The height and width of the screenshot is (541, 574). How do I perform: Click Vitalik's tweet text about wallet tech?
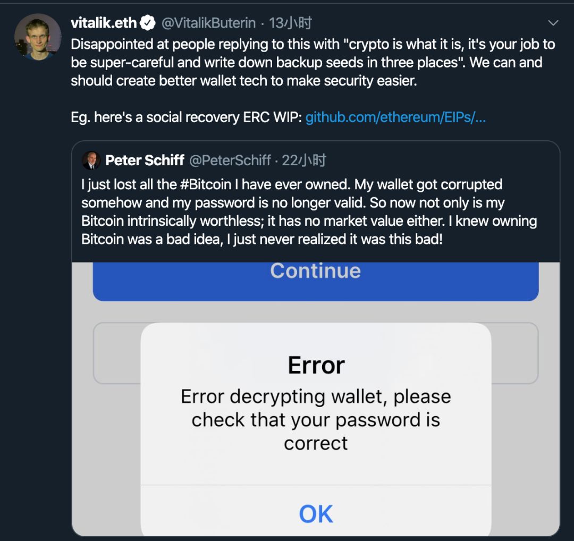pos(313,62)
